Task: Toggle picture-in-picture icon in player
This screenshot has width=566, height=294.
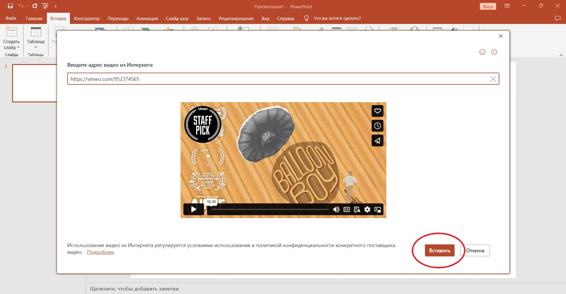Action: pos(378,209)
